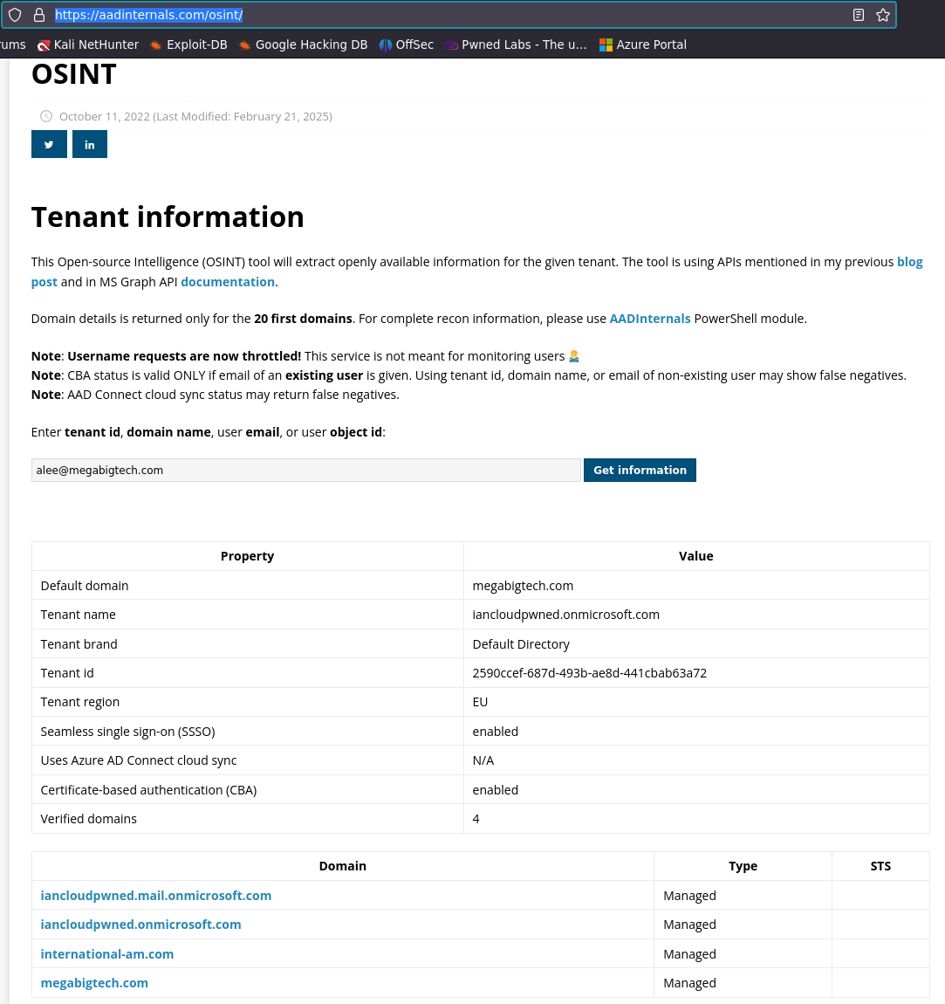Open the blog post link
945x1004 pixels.
click(910, 261)
